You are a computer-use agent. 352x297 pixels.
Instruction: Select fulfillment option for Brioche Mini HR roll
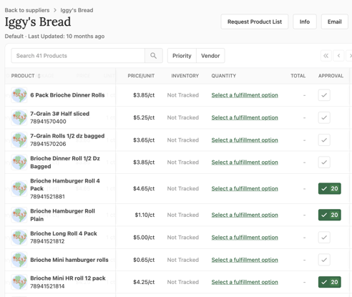[245, 282]
